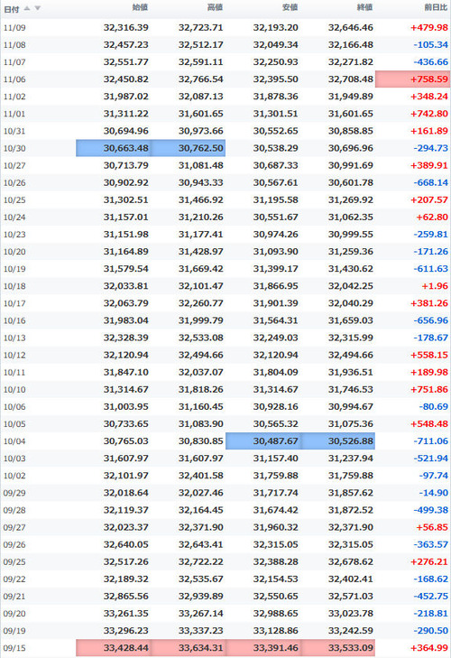Click the 安値 column header
The width and height of the screenshot is (451, 658).
(290, 7)
